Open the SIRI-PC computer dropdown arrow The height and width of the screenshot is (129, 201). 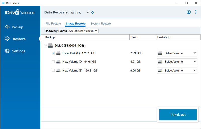(88, 13)
